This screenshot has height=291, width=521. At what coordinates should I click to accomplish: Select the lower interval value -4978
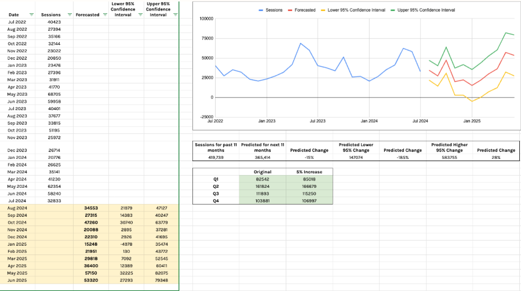[126, 244]
